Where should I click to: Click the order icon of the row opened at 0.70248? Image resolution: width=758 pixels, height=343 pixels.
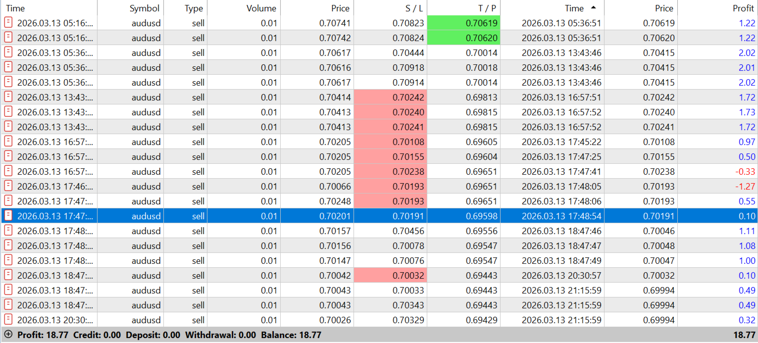tap(8, 201)
